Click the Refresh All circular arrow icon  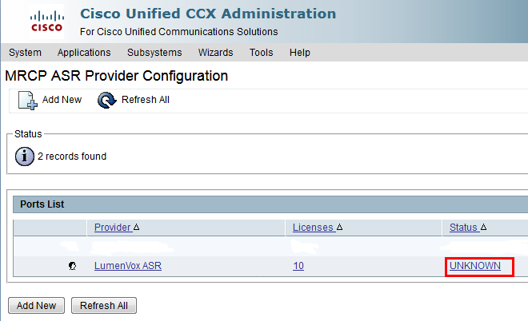(106, 100)
